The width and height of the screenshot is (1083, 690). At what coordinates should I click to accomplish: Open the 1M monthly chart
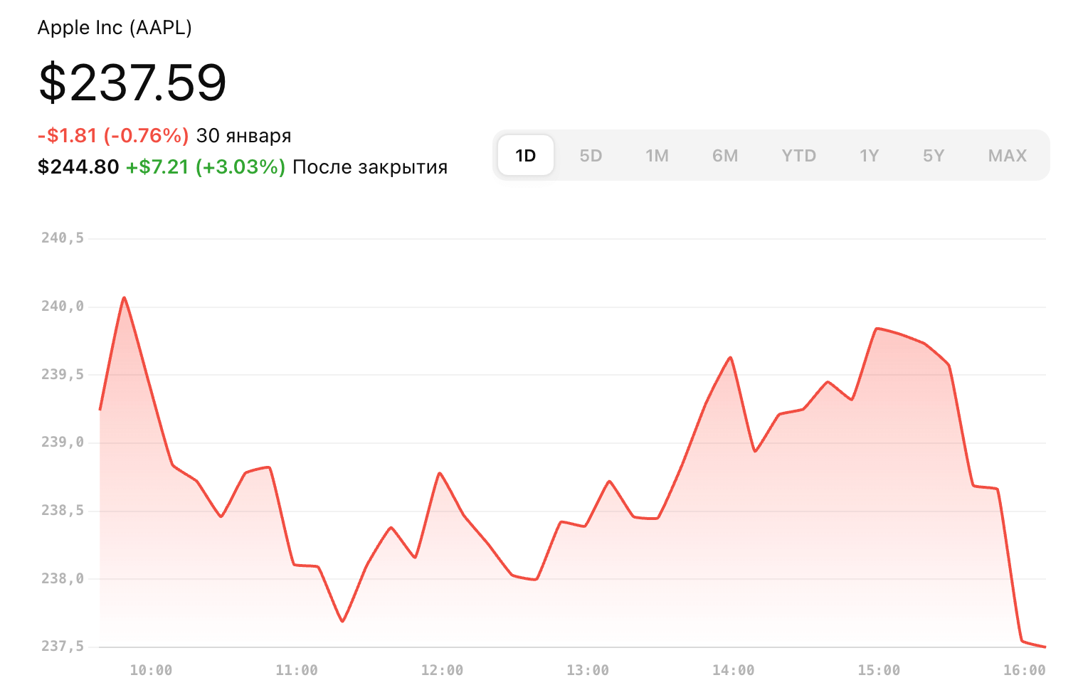[x=657, y=155]
